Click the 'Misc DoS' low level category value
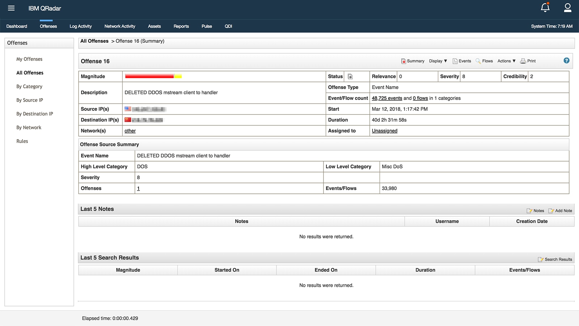Screen dimensions: 579x326 (x=392, y=167)
